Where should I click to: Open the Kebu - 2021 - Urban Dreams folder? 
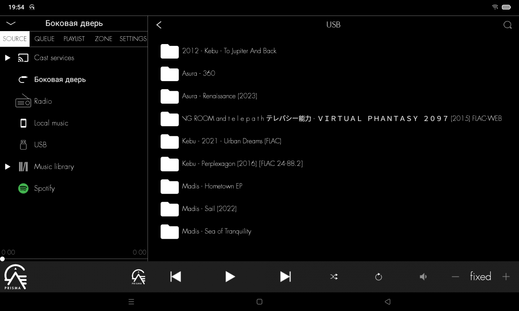[231, 141]
